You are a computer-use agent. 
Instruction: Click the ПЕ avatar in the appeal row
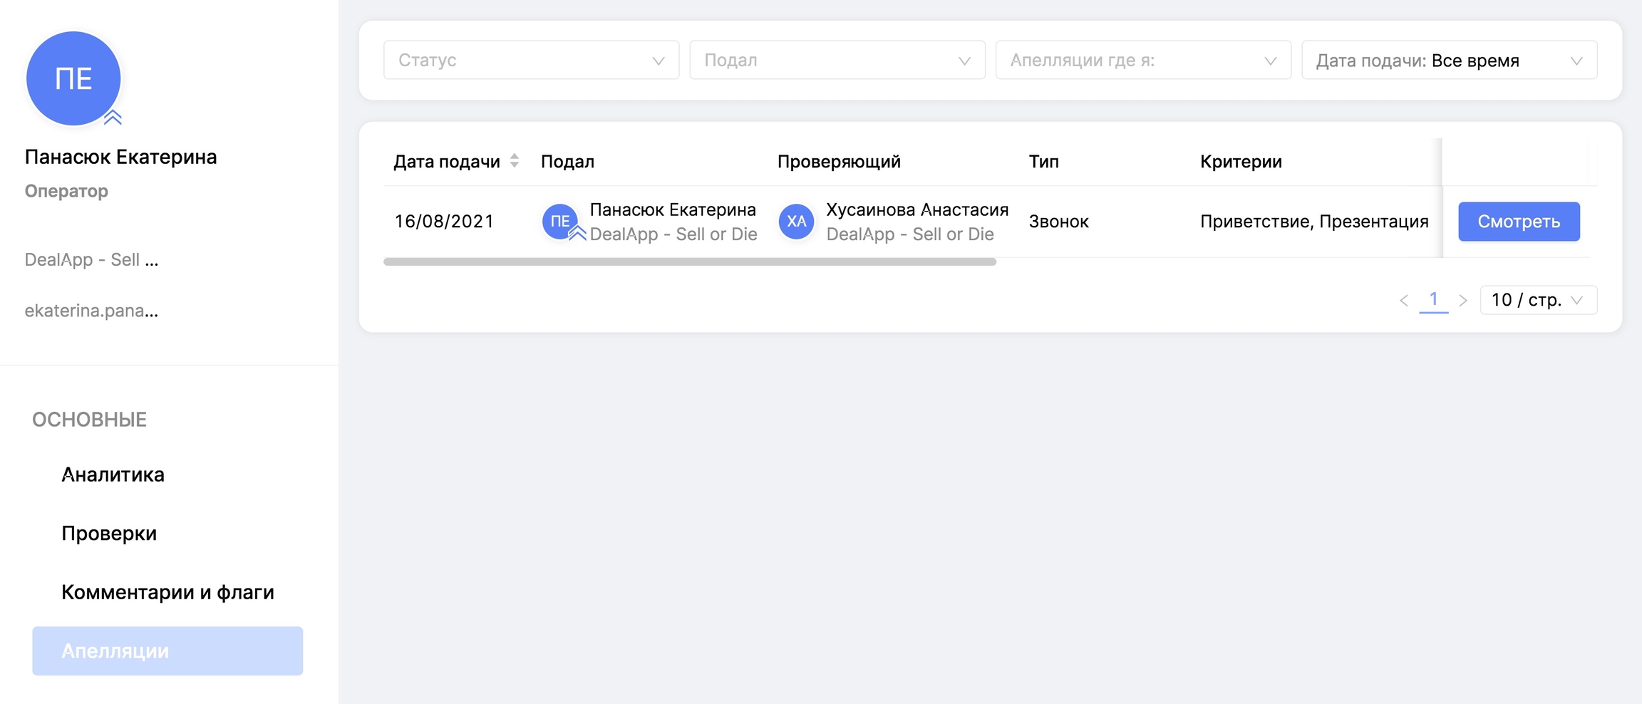(x=559, y=222)
